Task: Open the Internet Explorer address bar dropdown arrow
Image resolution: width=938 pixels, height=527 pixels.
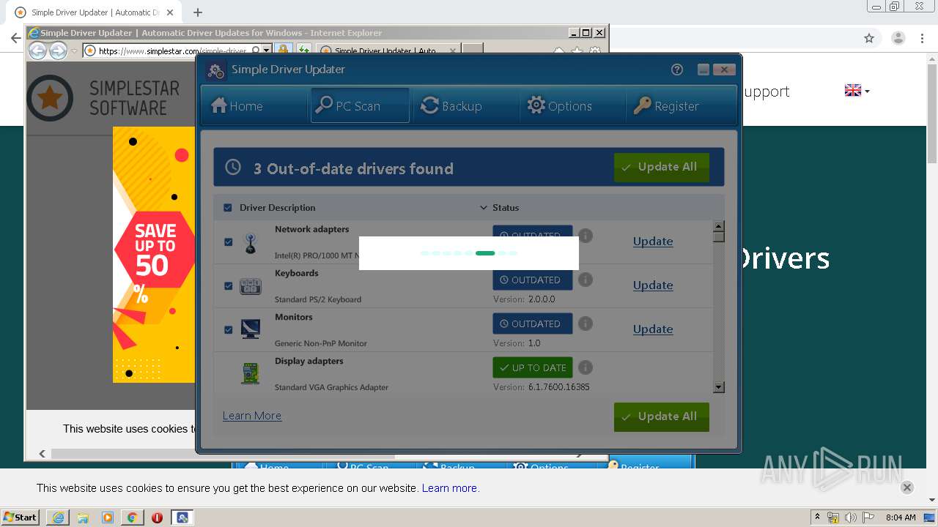Action: tap(266, 51)
